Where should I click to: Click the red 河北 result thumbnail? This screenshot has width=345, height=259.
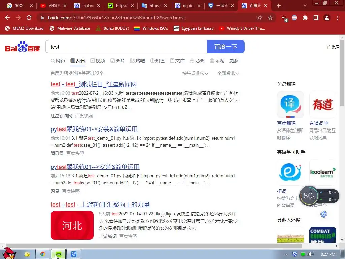[x=72, y=225]
